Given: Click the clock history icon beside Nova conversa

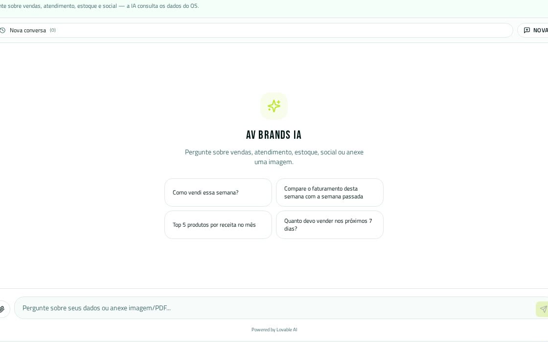Looking at the screenshot, I should pos(2,30).
